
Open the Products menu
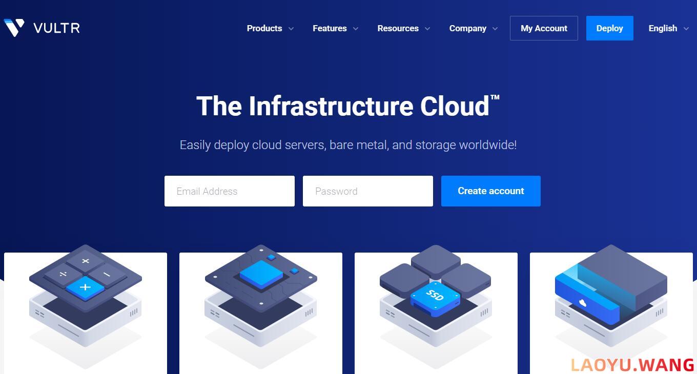coord(264,28)
